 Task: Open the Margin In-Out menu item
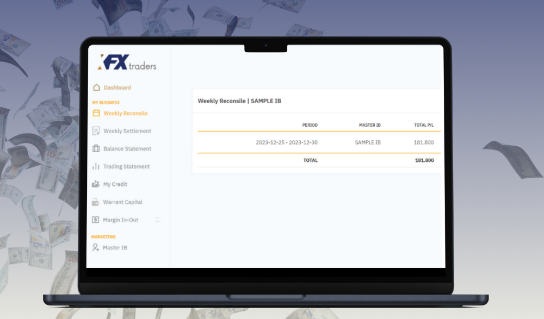(120, 220)
